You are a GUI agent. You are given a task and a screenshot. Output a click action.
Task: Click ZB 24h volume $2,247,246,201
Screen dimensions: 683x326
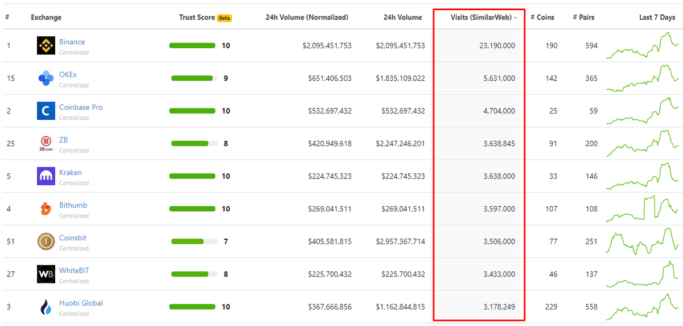[400, 144]
